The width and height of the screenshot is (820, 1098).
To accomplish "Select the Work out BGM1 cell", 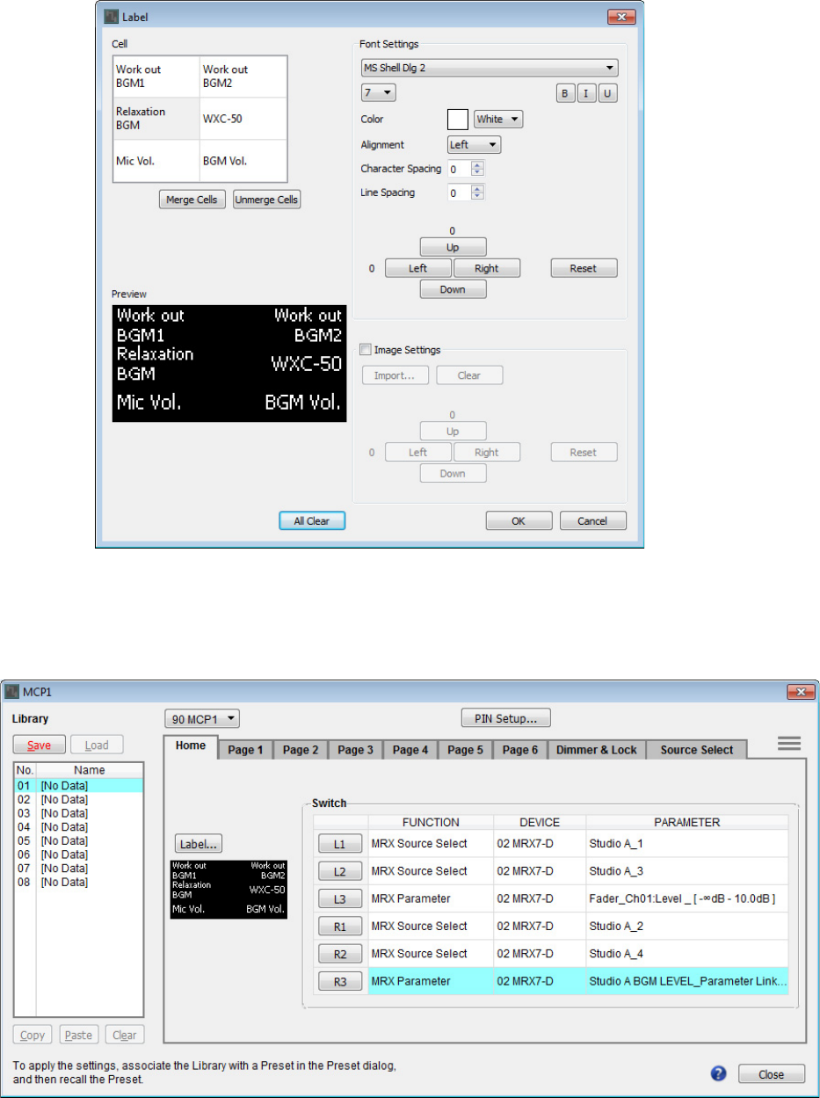I will (x=157, y=76).
